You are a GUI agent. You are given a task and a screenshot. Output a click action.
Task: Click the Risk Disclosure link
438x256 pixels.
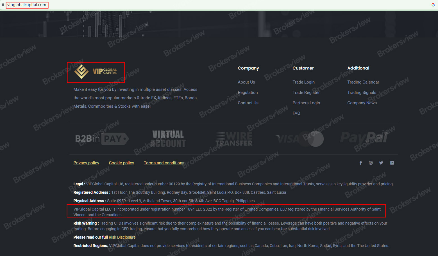pos(122,237)
